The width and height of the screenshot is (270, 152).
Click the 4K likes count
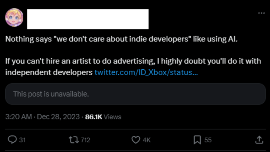(x=147, y=140)
